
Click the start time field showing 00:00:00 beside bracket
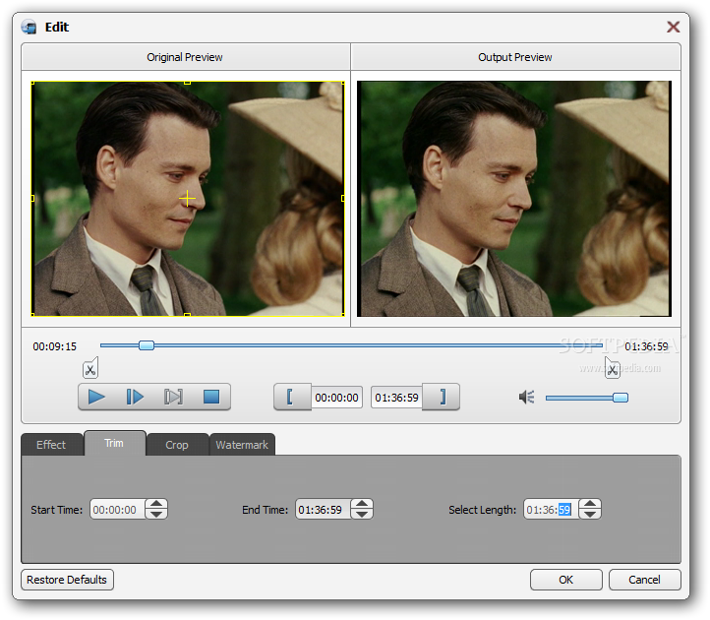pos(336,398)
